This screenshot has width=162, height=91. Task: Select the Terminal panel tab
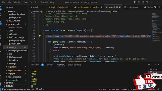coord(61,65)
